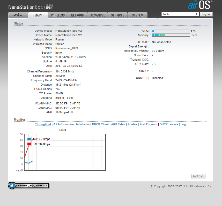
Task: Switch to the NETWORK tab
Action: point(78,15)
